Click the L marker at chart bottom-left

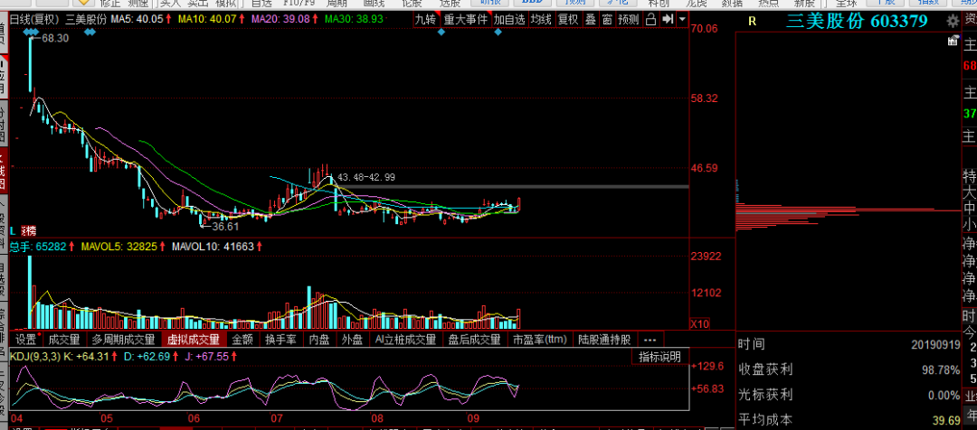coord(14,231)
